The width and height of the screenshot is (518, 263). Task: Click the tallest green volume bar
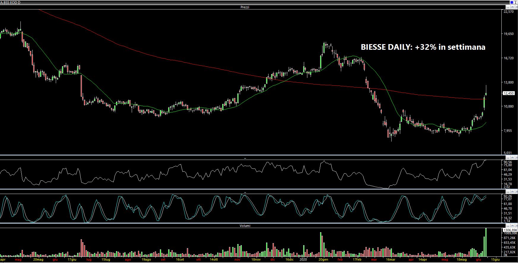click(486, 242)
